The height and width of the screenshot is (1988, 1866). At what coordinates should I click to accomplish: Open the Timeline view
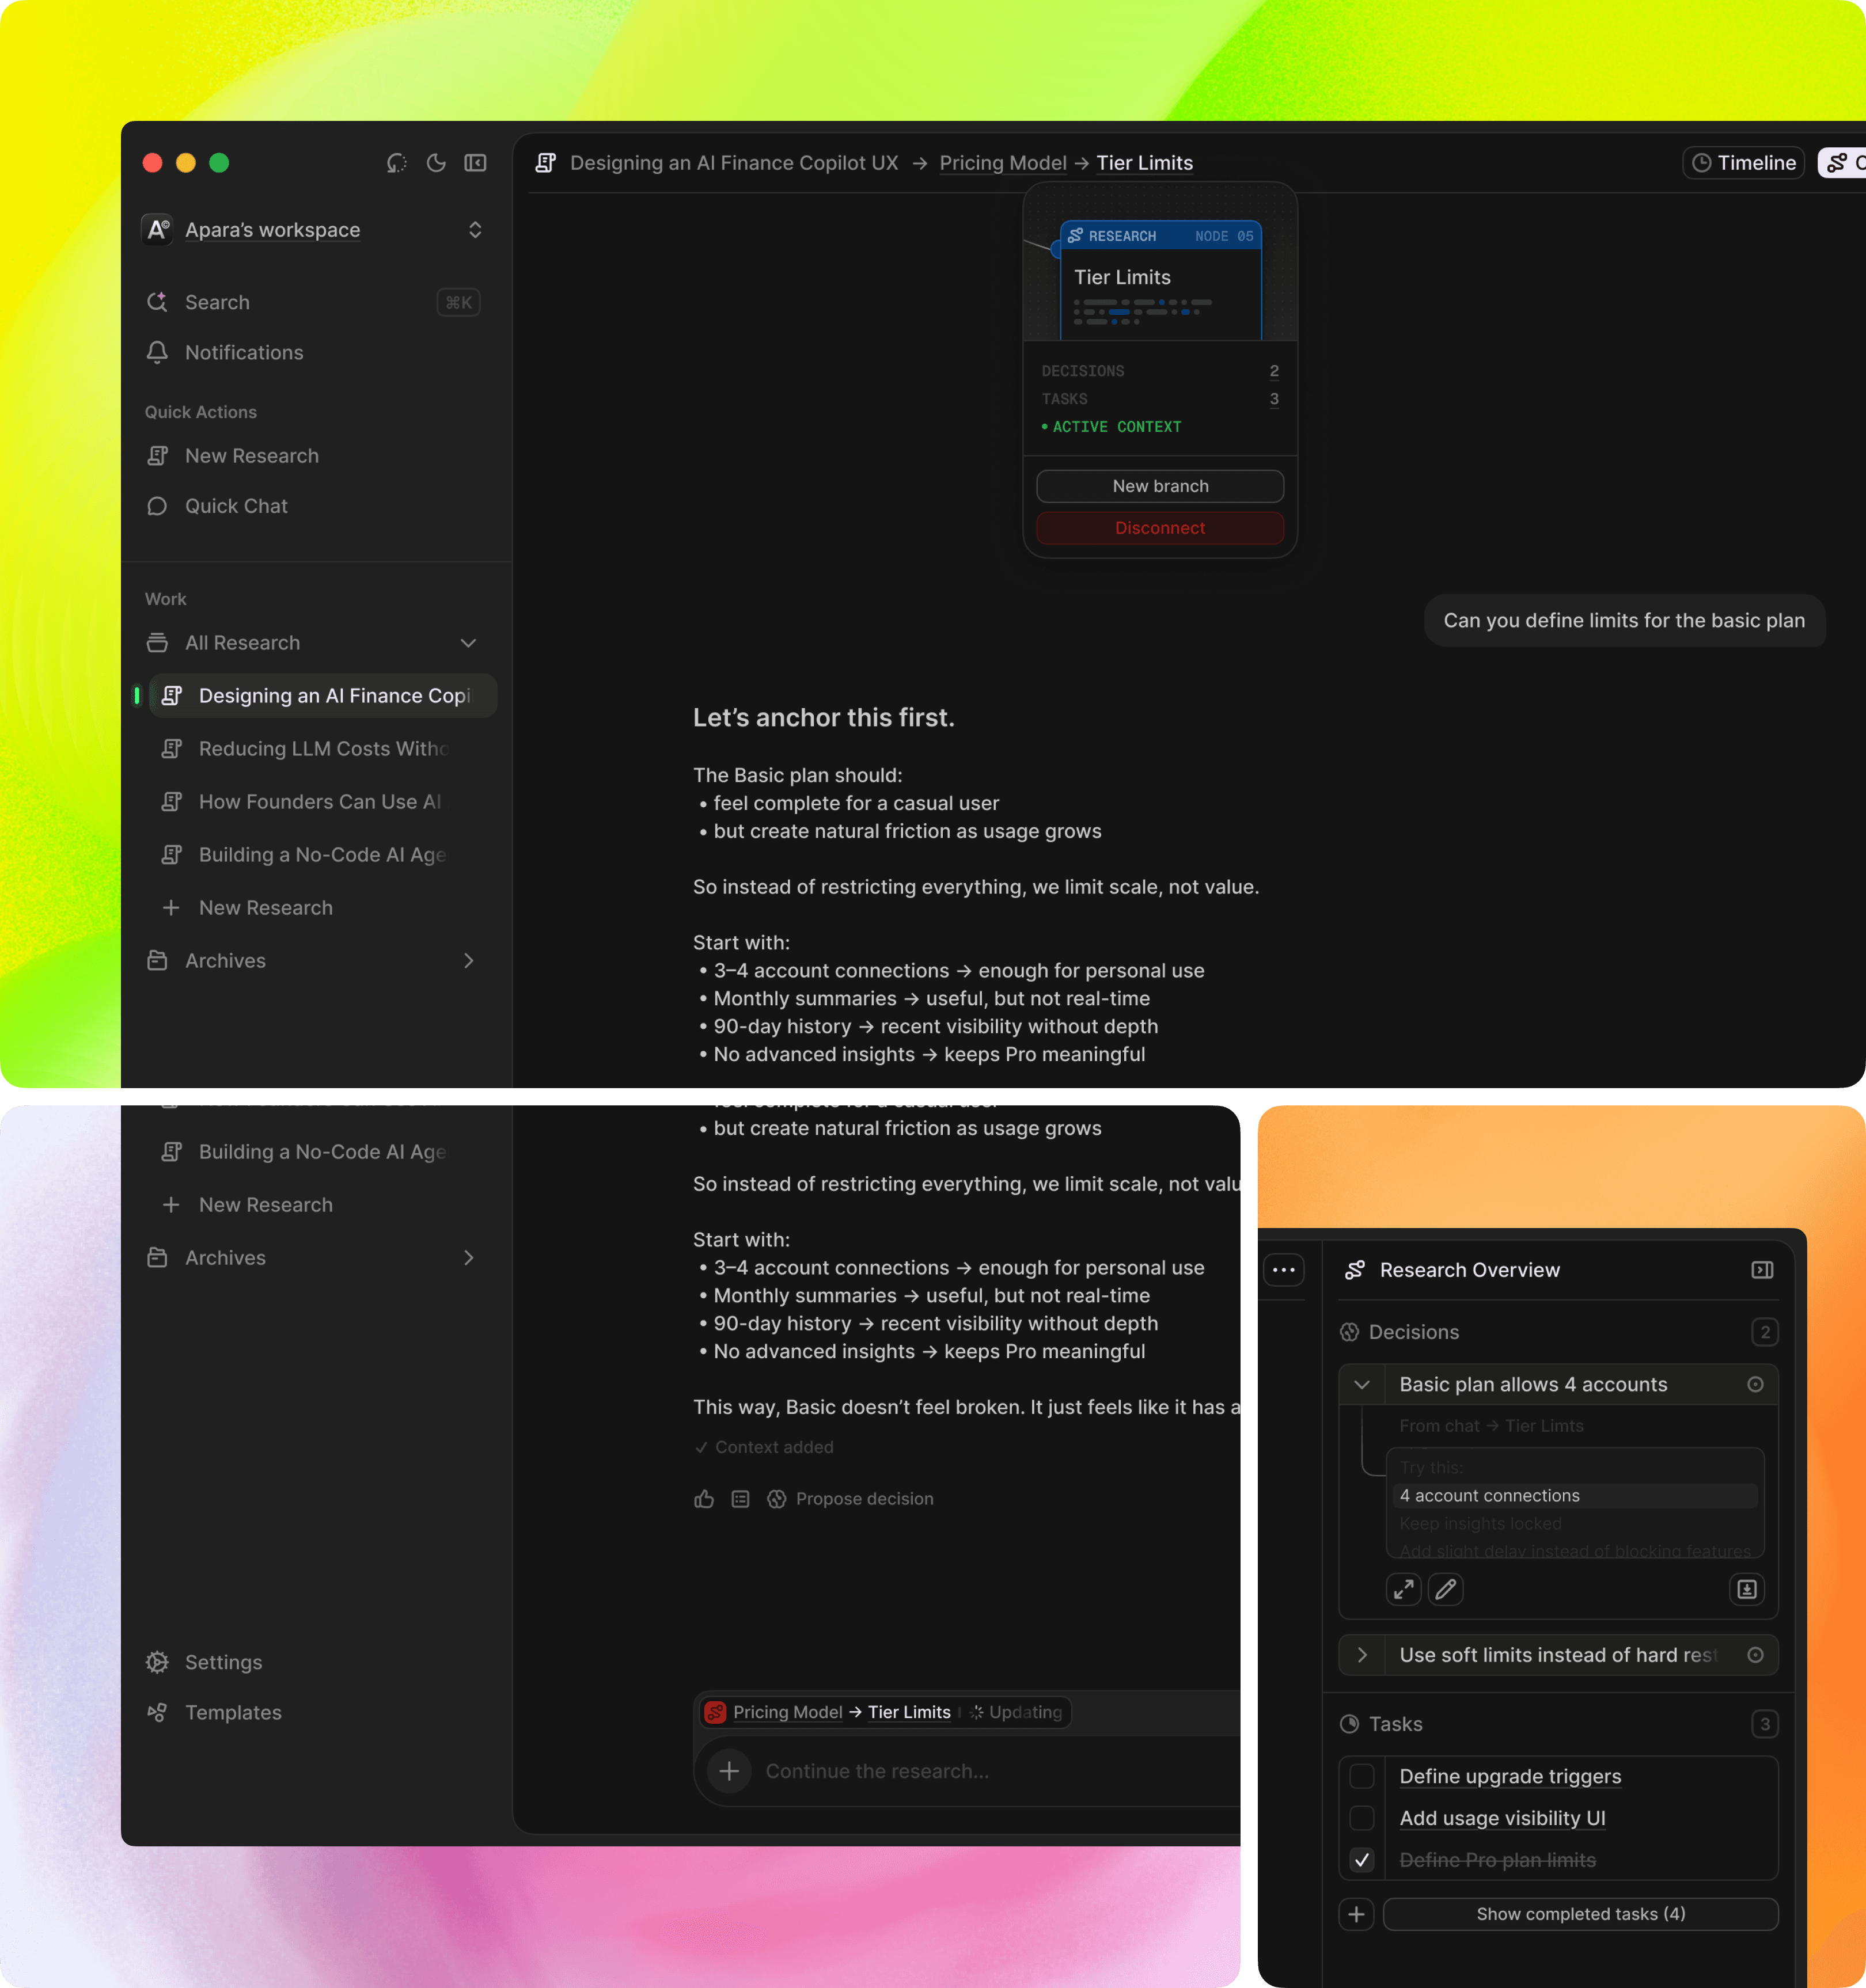(x=1744, y=163)
